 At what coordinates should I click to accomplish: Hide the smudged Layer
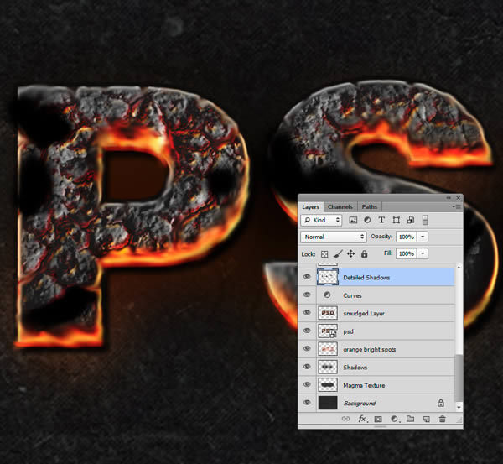click(x=307, y=313)
